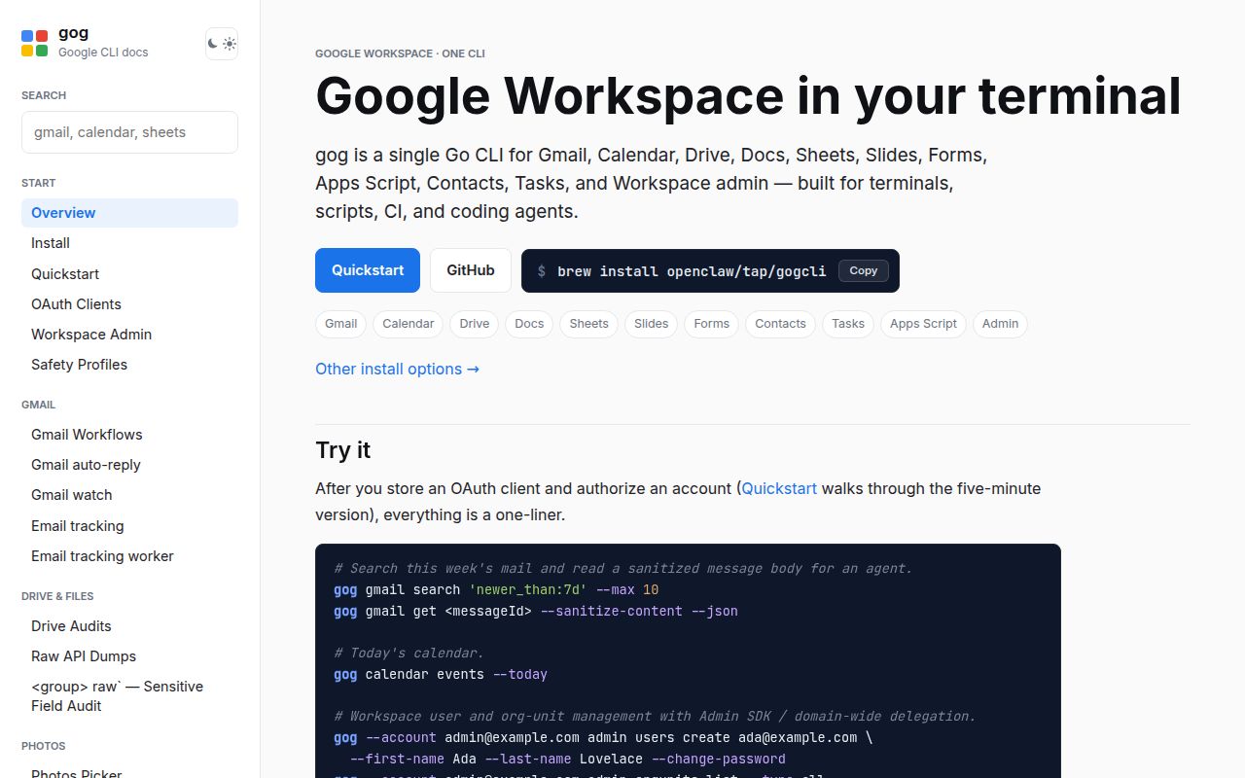The height and width of the screenshot is (778, 1245).
Task: Click the PHOTOS section label
Action: pos(44,746)
